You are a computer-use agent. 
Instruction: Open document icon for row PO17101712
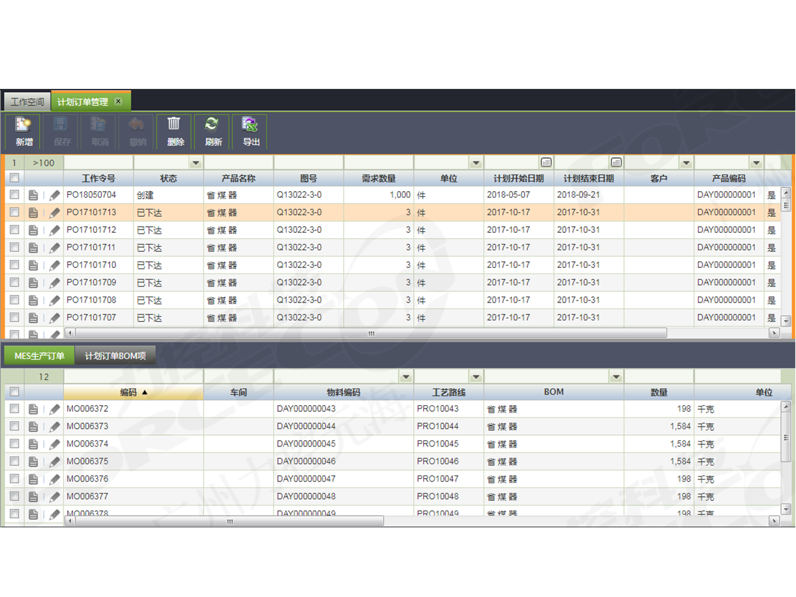point(33,230)
